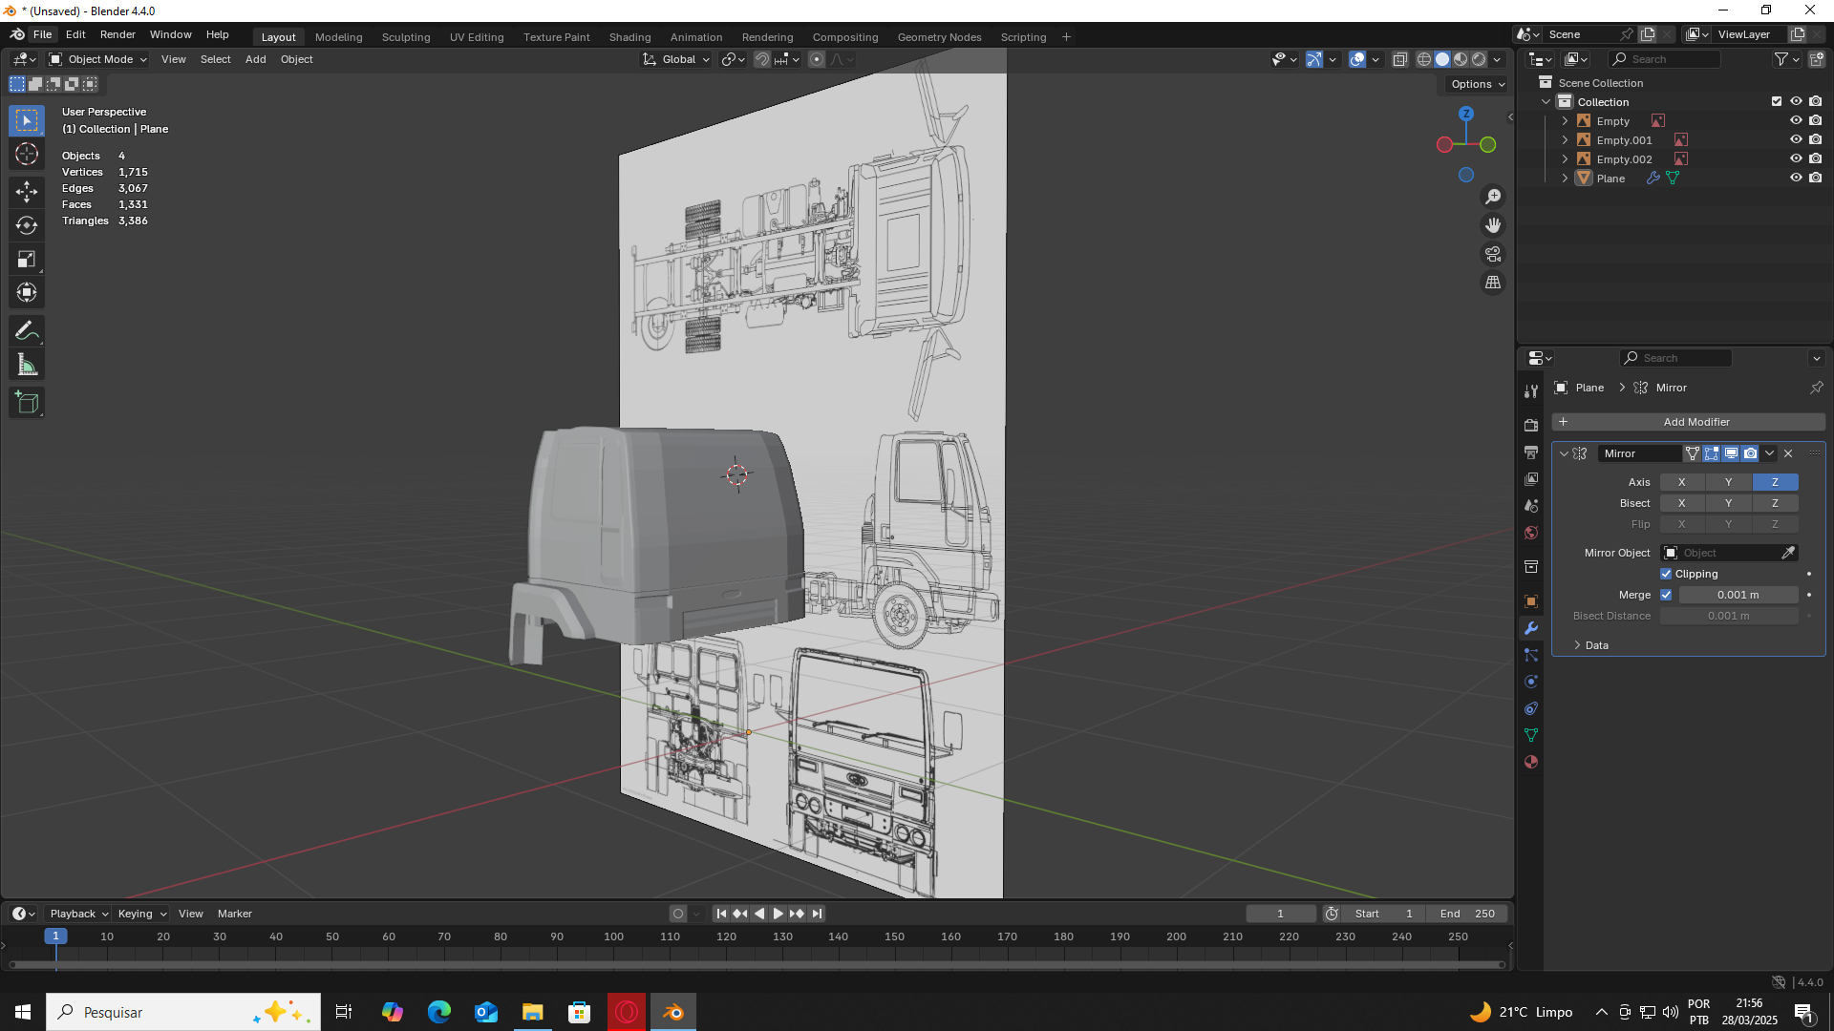Viewport: 1834px width, 1031px height.
Task: Click the Merge distance value field
Action: click(x=1738, y=595)
